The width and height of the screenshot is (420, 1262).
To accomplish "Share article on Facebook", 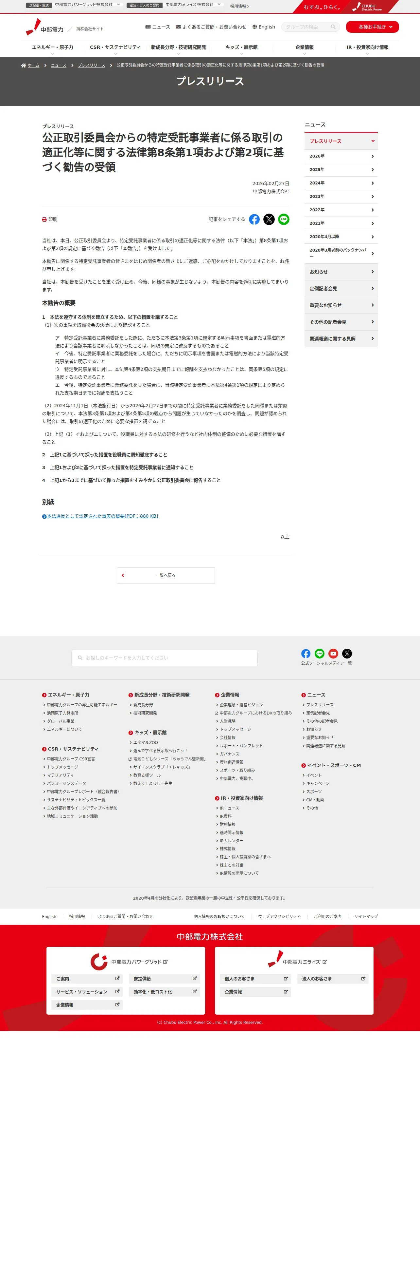I will tap(254, 220).
